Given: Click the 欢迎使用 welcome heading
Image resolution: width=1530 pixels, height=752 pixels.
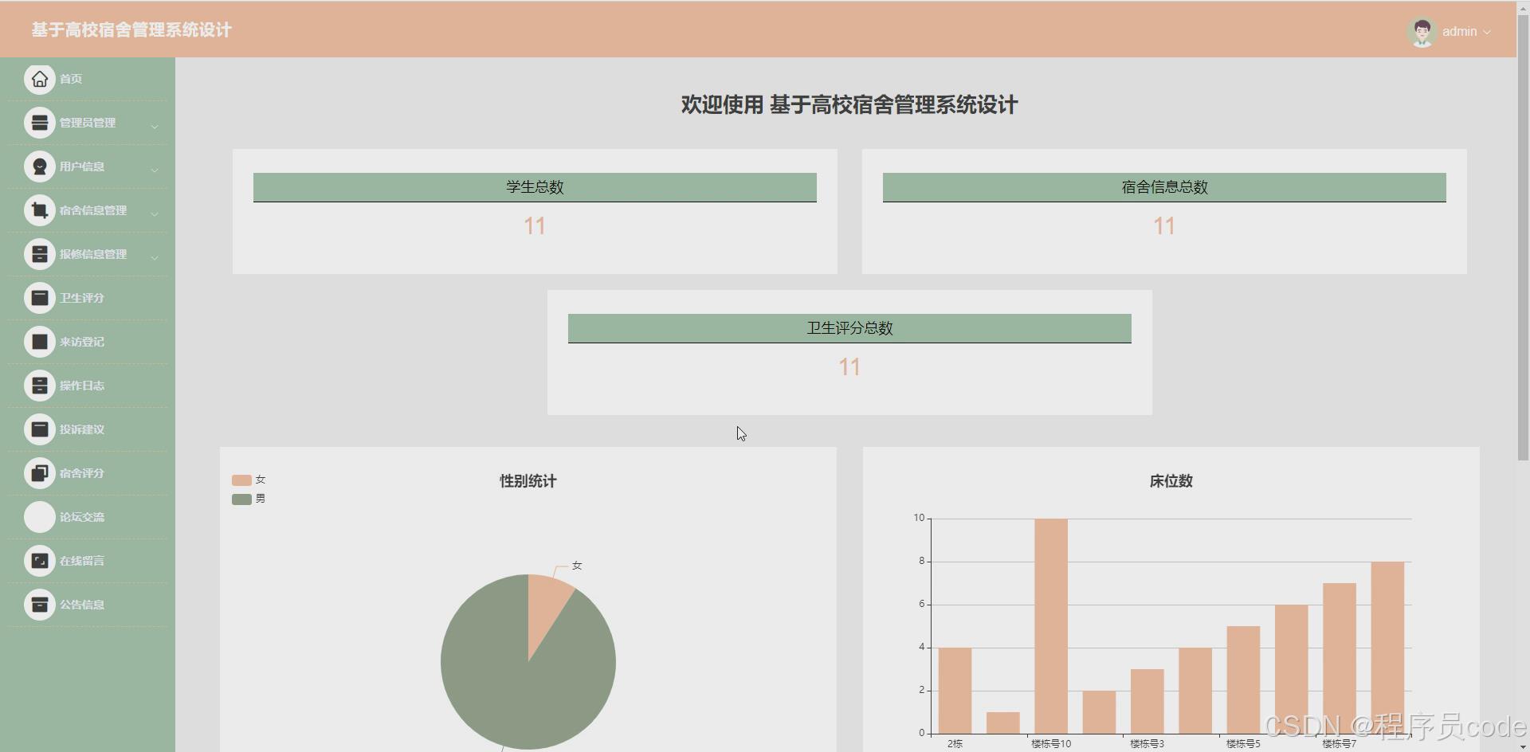Looking at the screenshot, I should point(849,105).
